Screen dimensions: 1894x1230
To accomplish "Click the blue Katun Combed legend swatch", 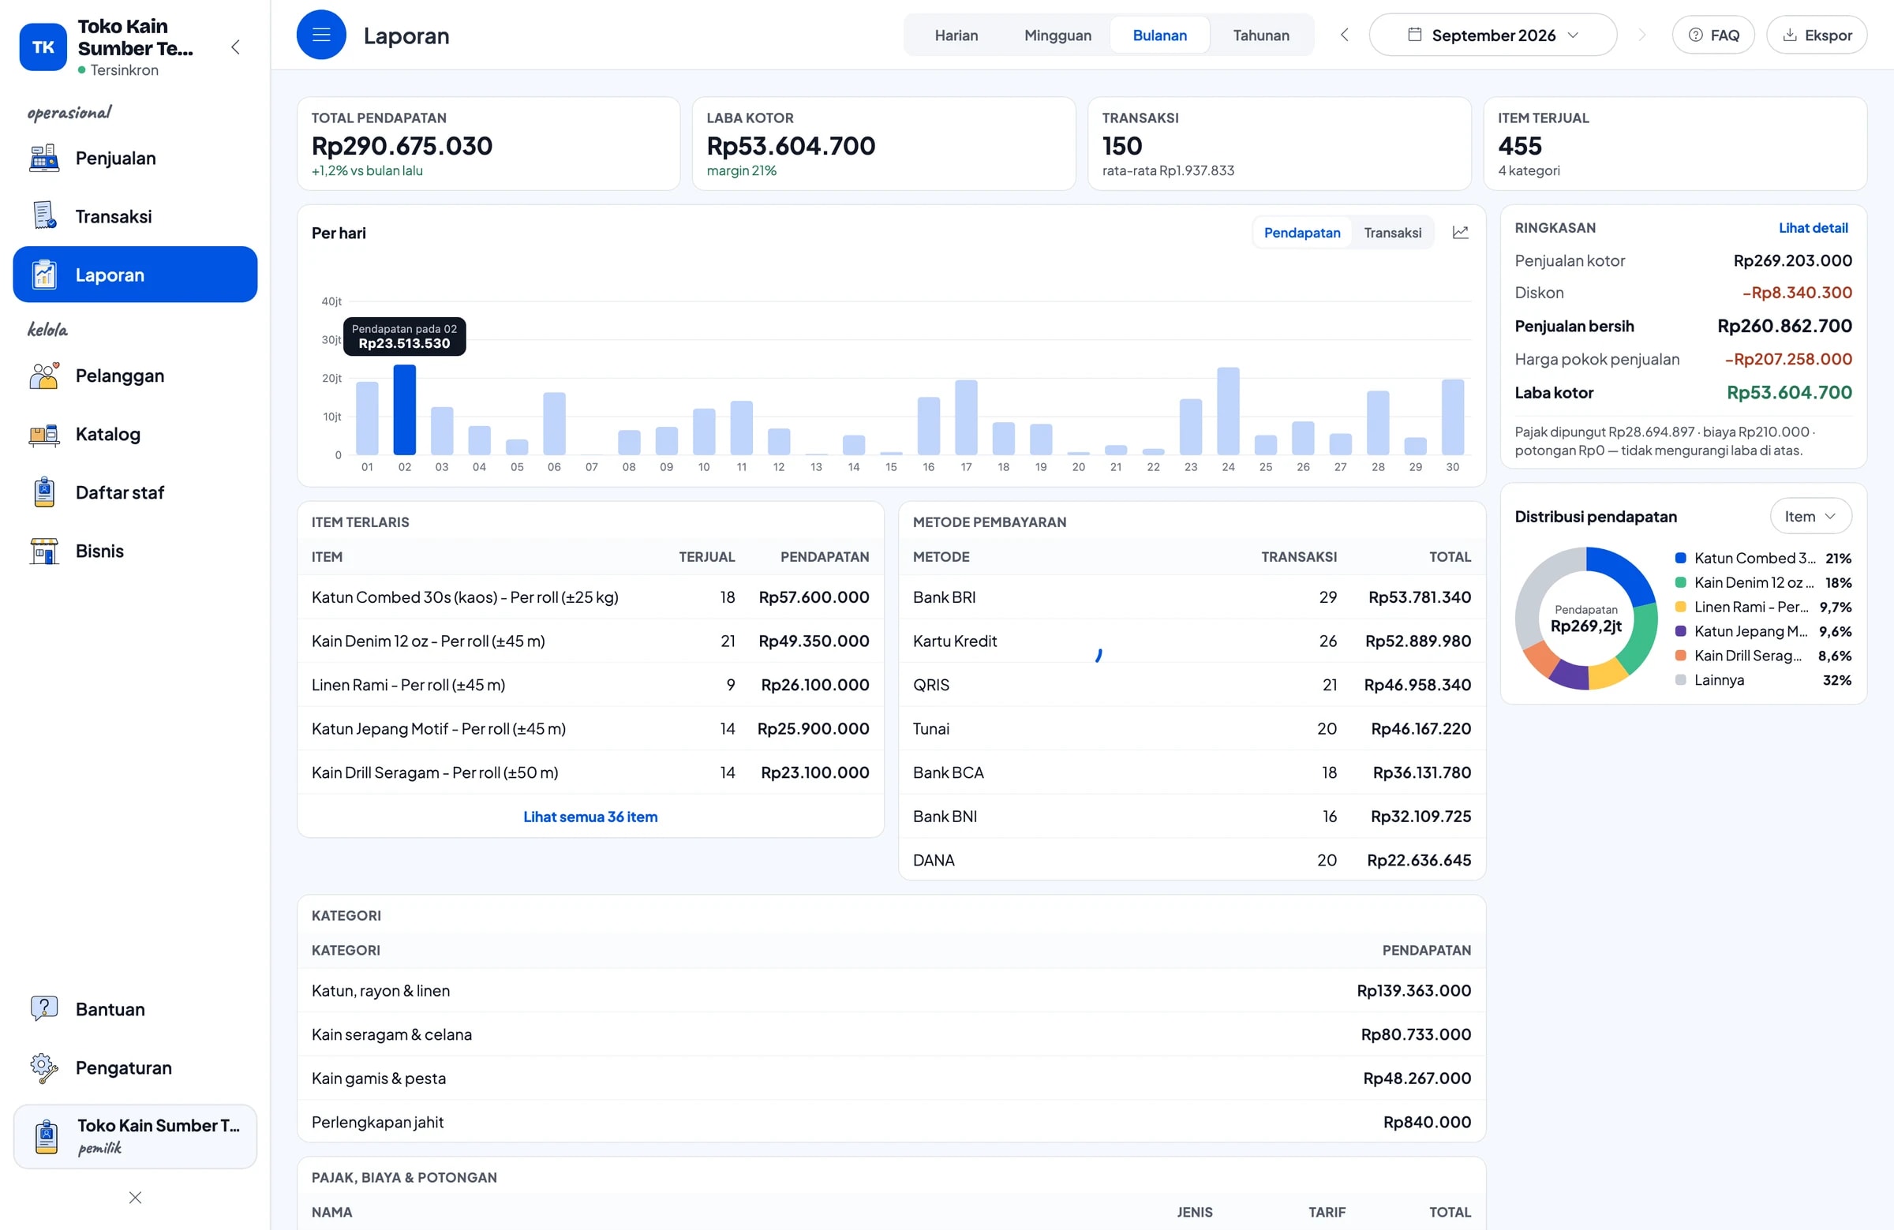I will (1680, 558).
